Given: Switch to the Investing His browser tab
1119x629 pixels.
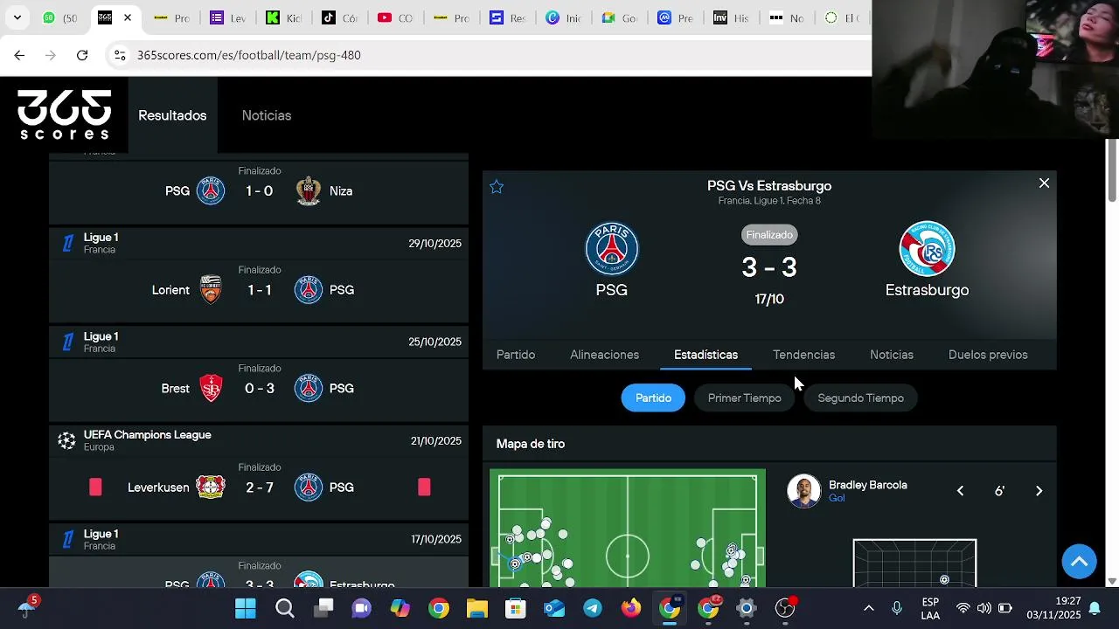Looking at the screenshot, I should coord(731,17).
